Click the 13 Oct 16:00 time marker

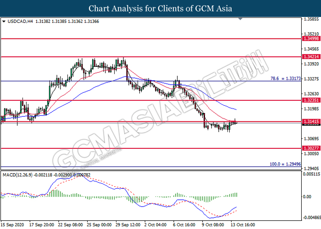coord(243,225)
